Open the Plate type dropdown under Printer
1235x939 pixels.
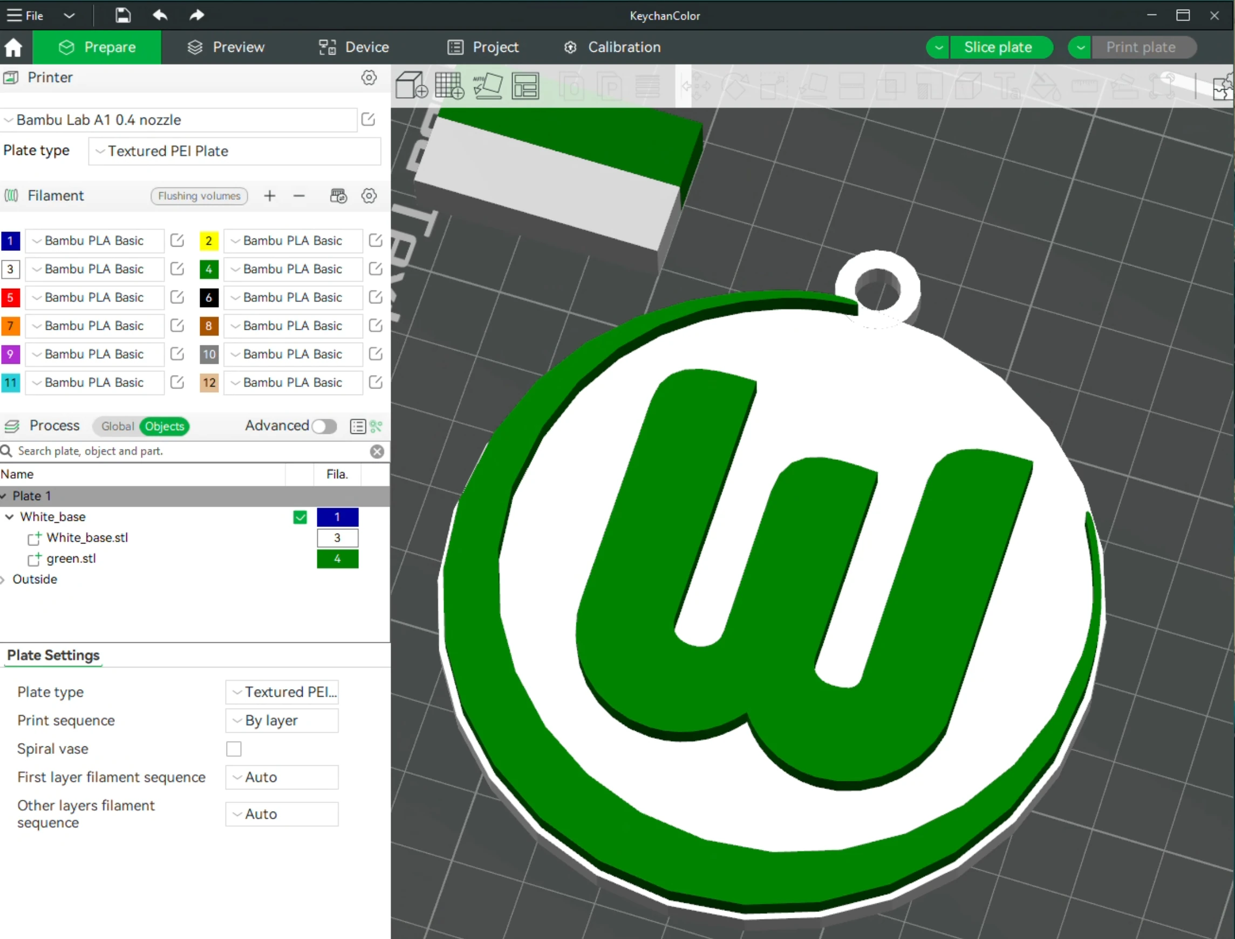pos(235,151)
